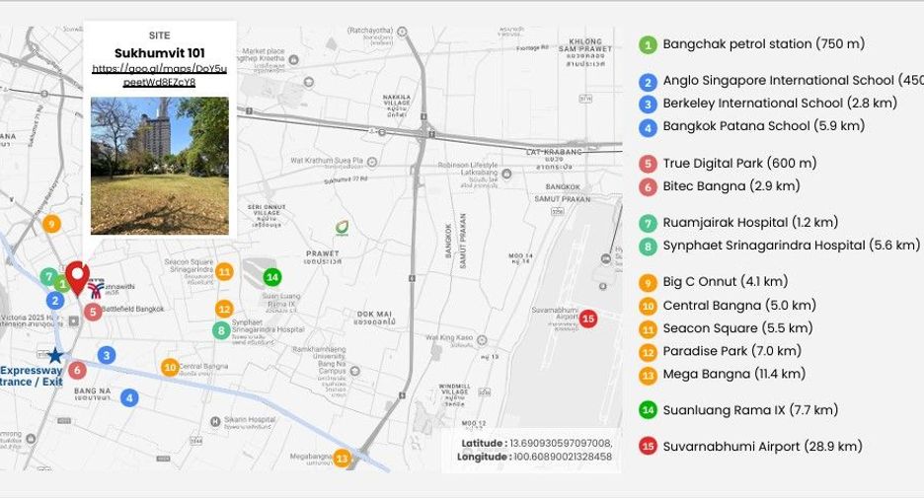
Task: Click the Wat Kratum Suea Pla map pin
Action: (372, 162)
